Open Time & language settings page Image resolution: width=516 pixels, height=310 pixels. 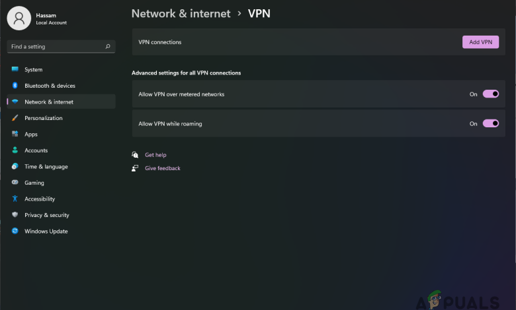coord(46,167)
